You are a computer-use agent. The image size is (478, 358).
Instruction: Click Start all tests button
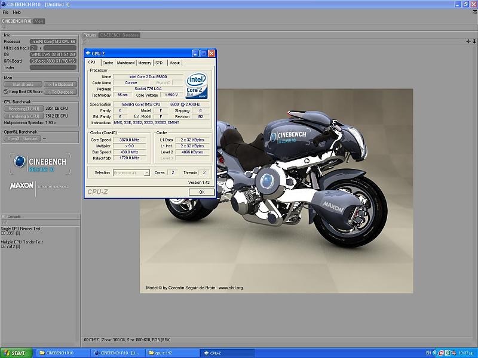click(x=23, y=84)
